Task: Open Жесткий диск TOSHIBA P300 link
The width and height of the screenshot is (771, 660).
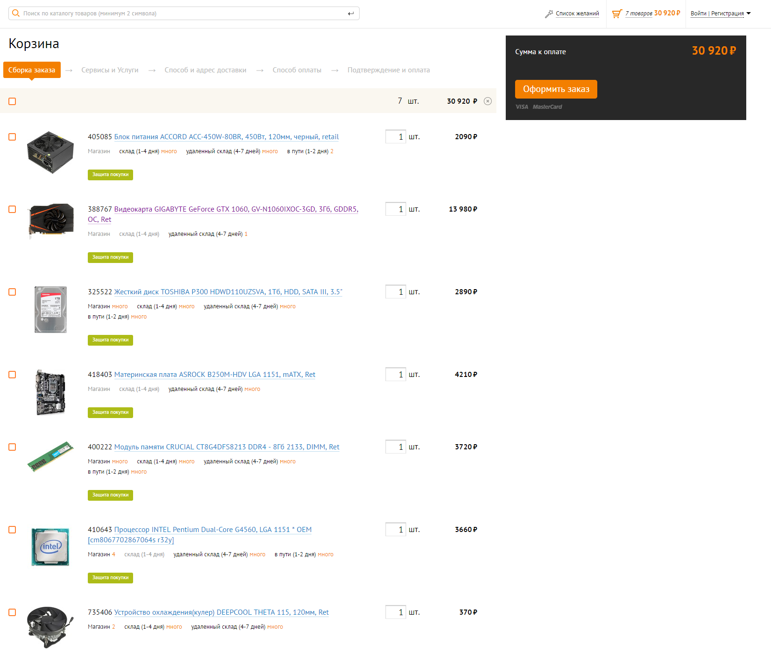Action: point(228,292)
